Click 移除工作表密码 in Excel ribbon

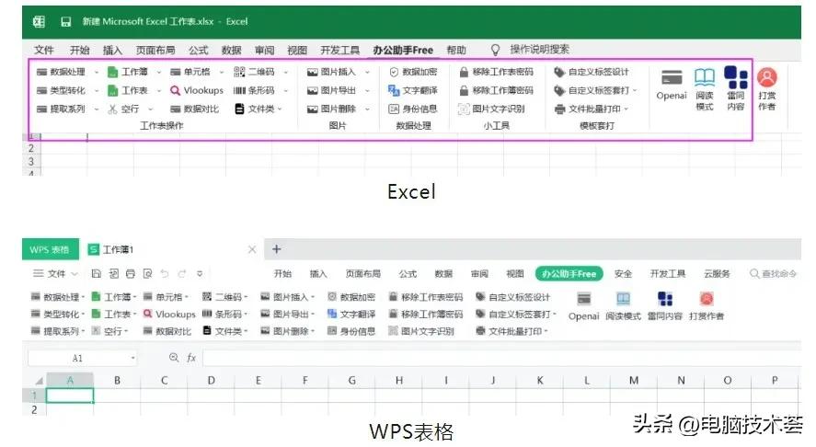click(x=497, y=72)
